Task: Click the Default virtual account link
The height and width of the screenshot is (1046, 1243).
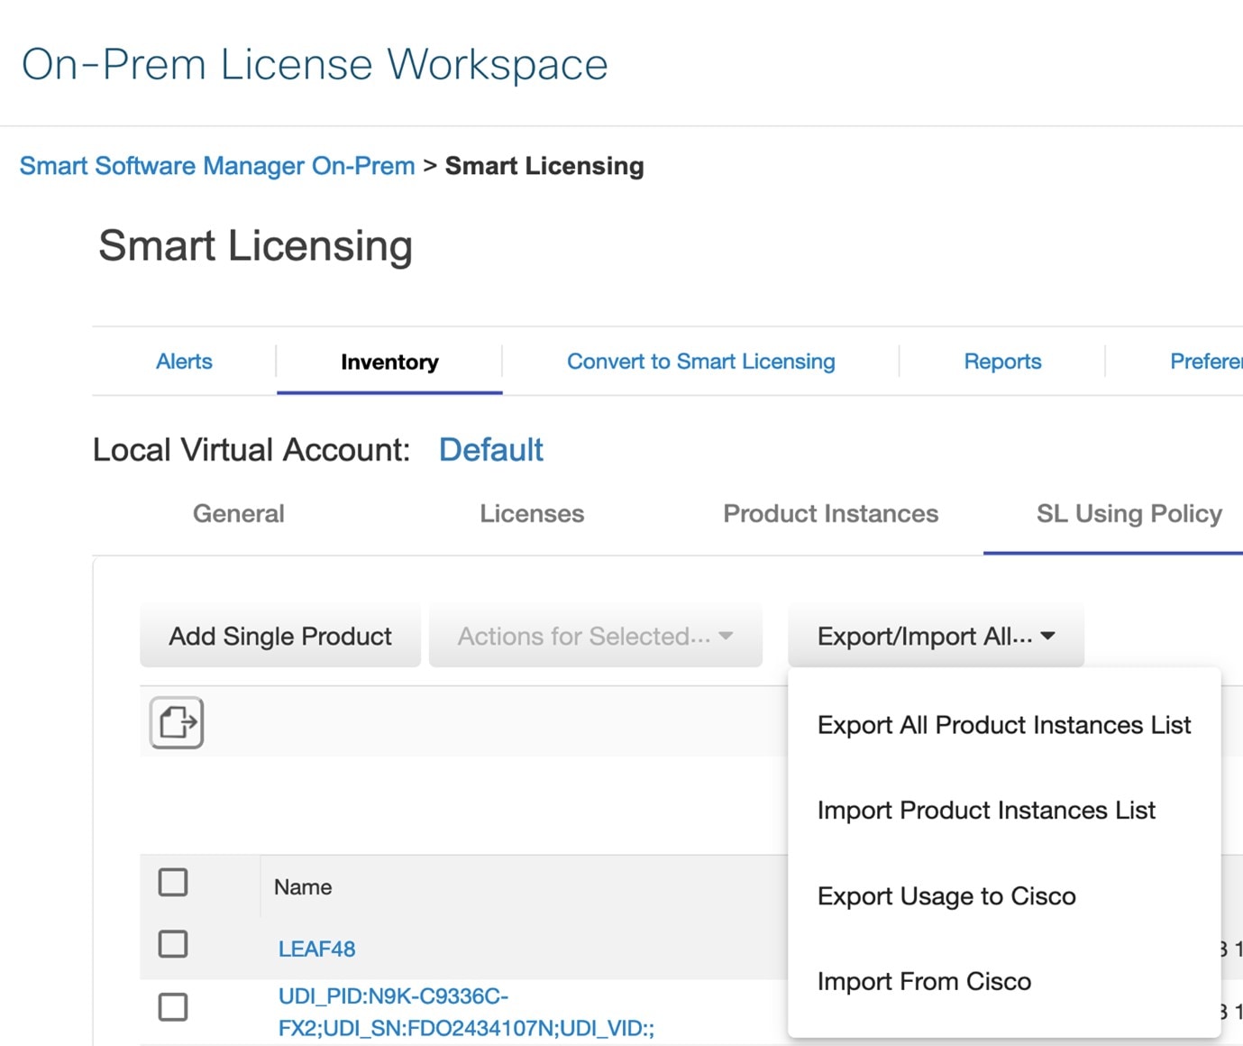Action: click(491, 450)
